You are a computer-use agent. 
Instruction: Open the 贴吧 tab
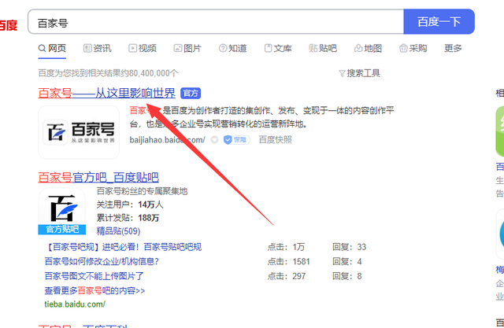click(323, 49)
